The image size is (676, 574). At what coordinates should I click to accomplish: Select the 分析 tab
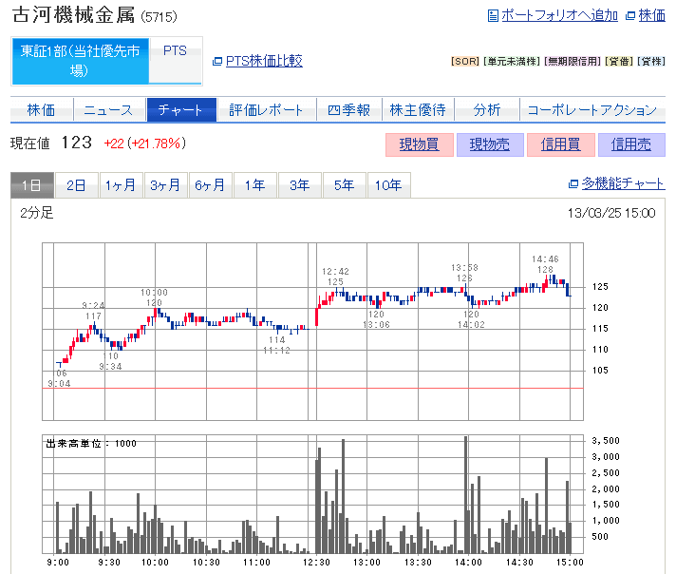pos(487,110)
